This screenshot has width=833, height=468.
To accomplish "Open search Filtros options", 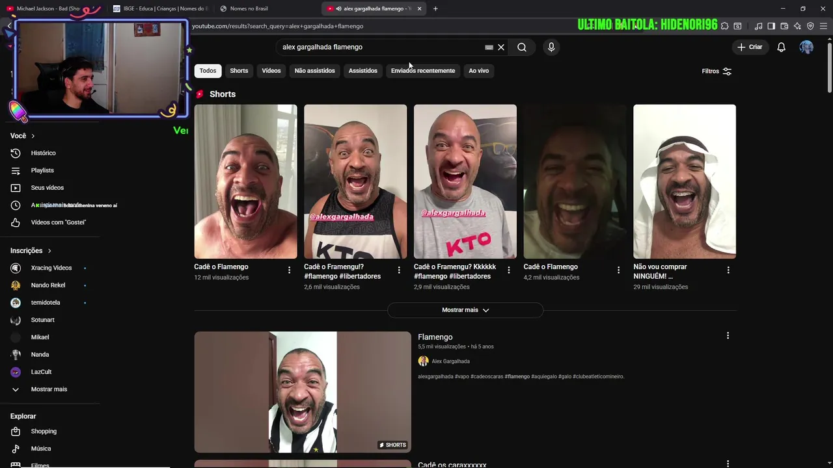I will pos(717,71).
